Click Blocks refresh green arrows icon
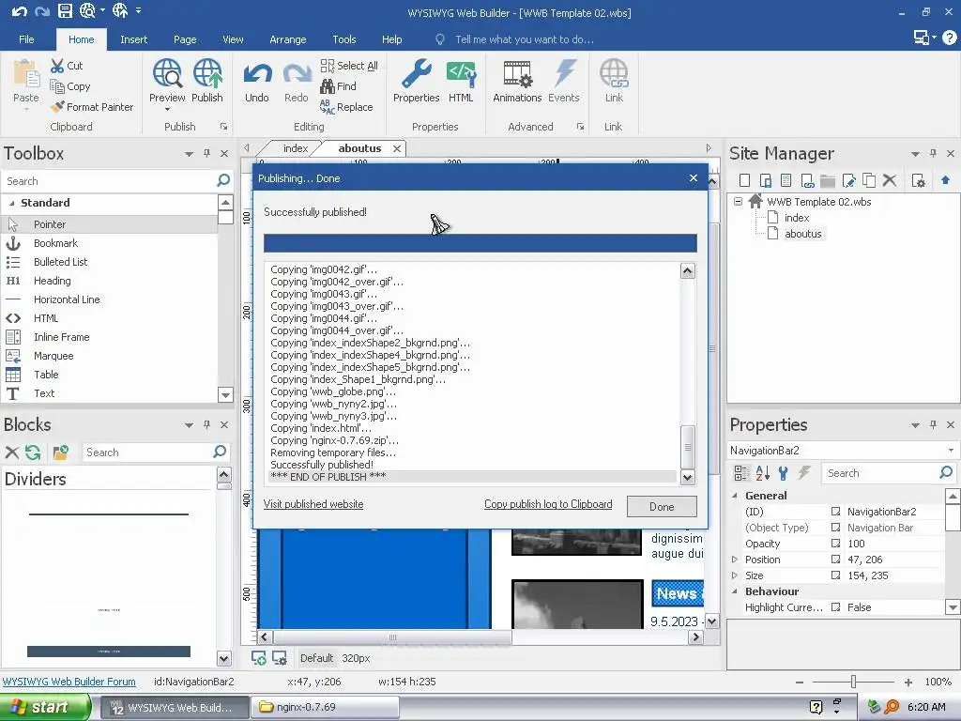The width and height of the screenshot is (961, 721). (x=33, y=453)
